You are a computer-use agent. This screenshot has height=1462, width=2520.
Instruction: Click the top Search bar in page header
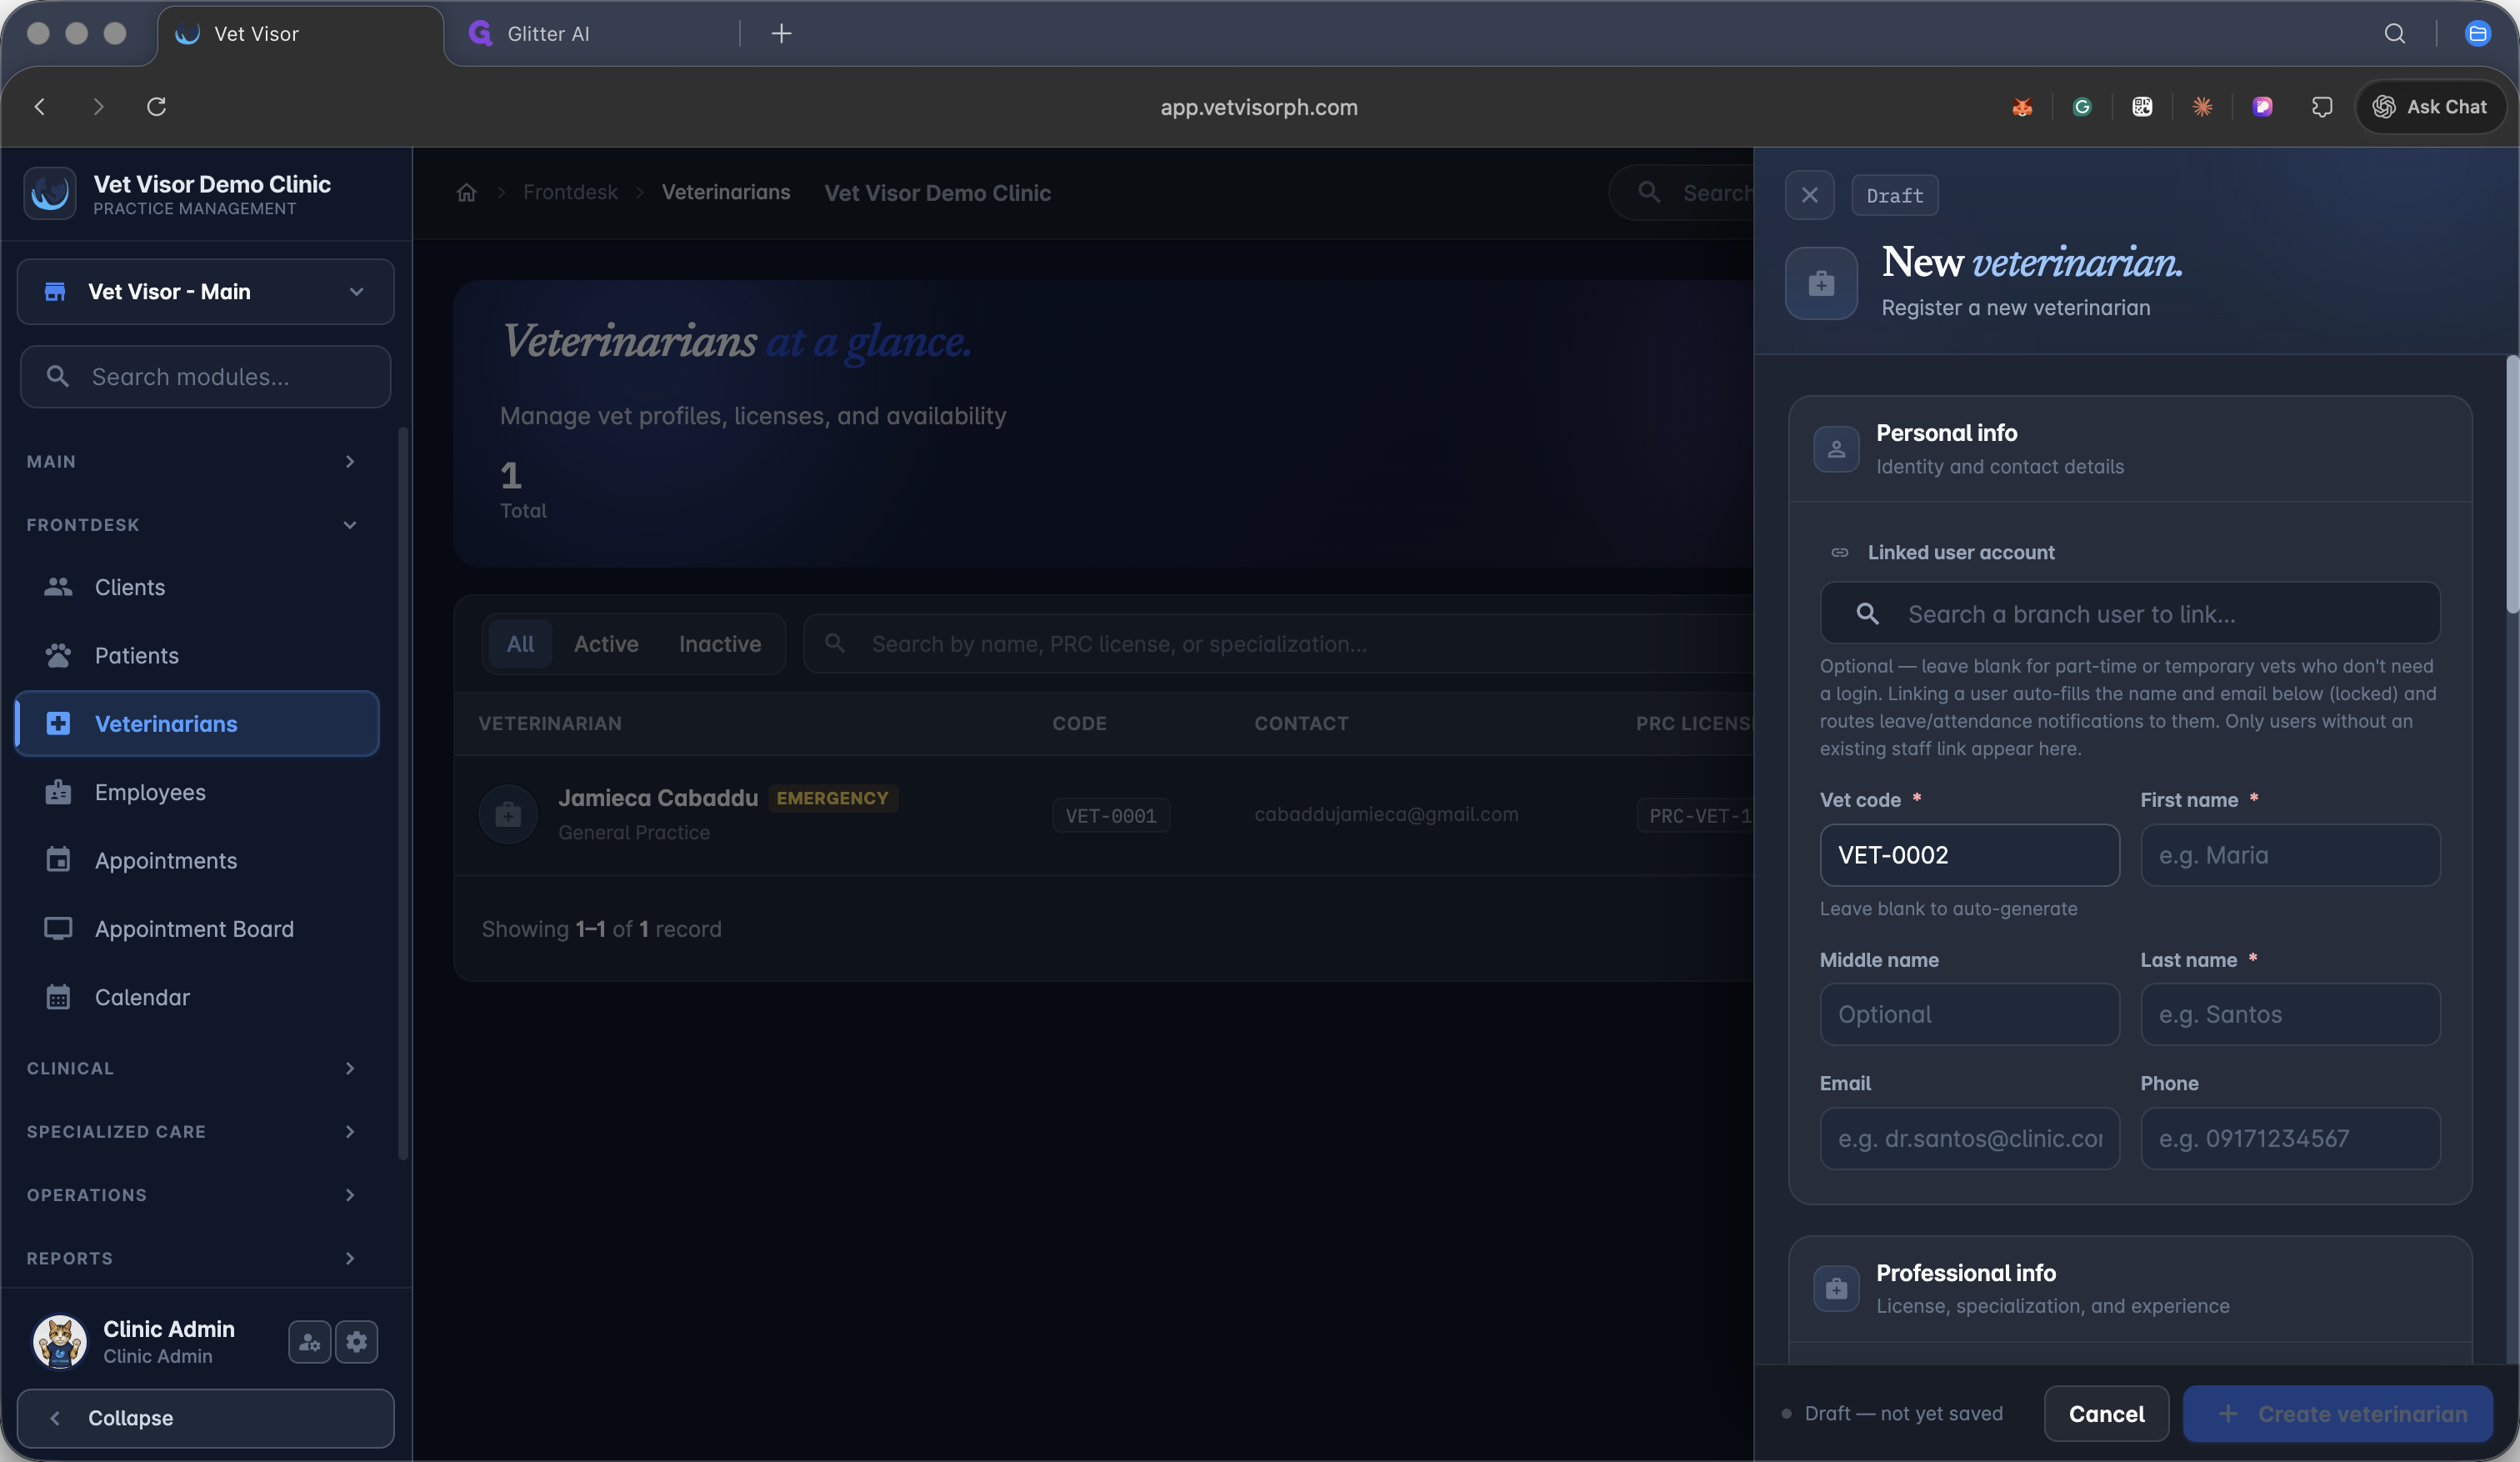[x=1681, y=192]
